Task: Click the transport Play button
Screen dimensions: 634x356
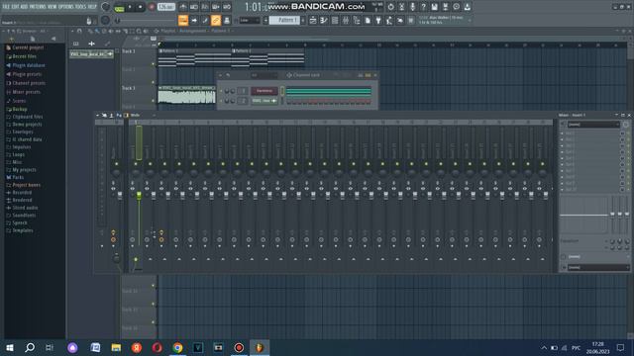Action: coord(130,7)
